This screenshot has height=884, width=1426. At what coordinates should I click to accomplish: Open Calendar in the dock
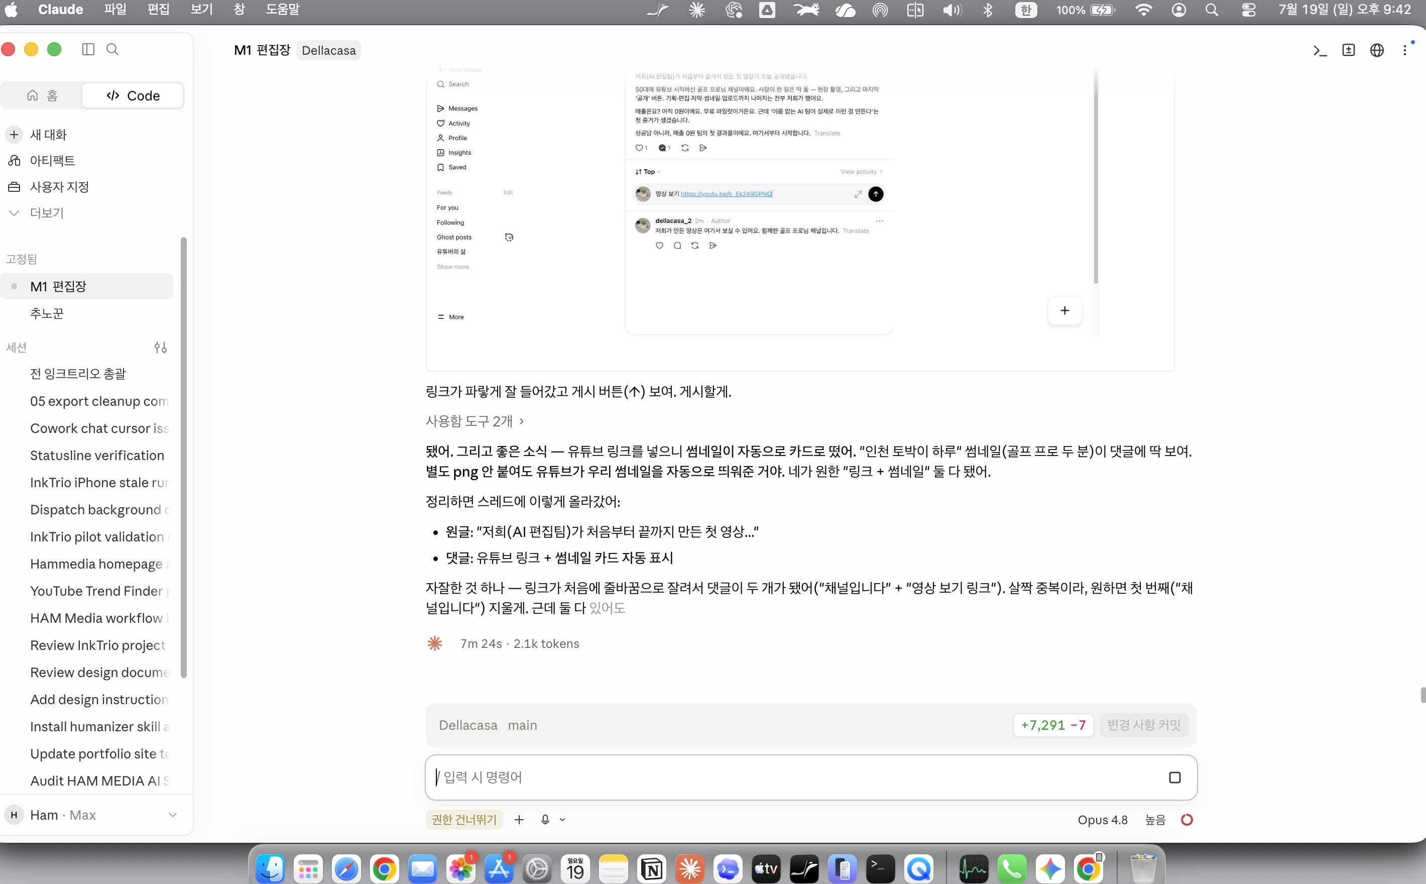point(575,868)
